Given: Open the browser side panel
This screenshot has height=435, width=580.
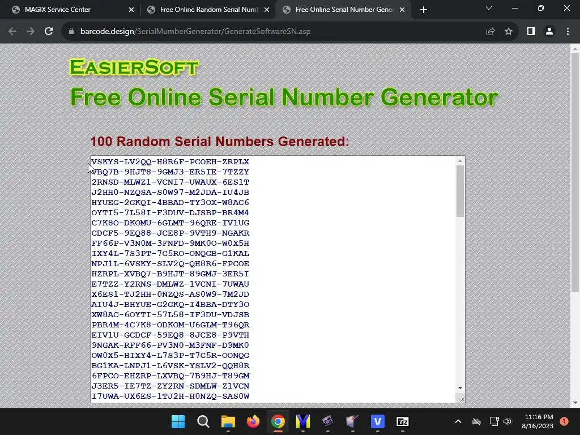Looking at the screenshot, I should point(531,32).
